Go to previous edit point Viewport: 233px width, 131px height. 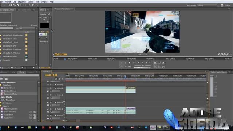pos(134,63)
